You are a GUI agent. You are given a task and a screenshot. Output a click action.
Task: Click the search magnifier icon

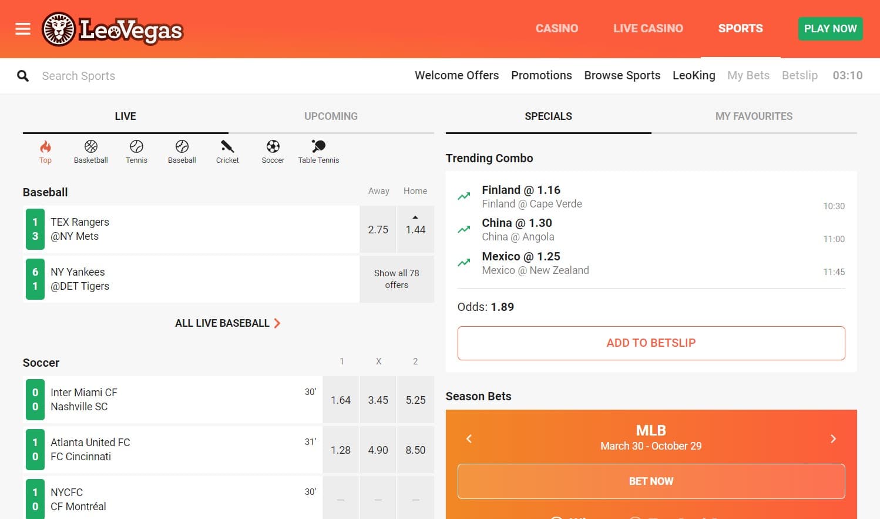coord(23,76)
